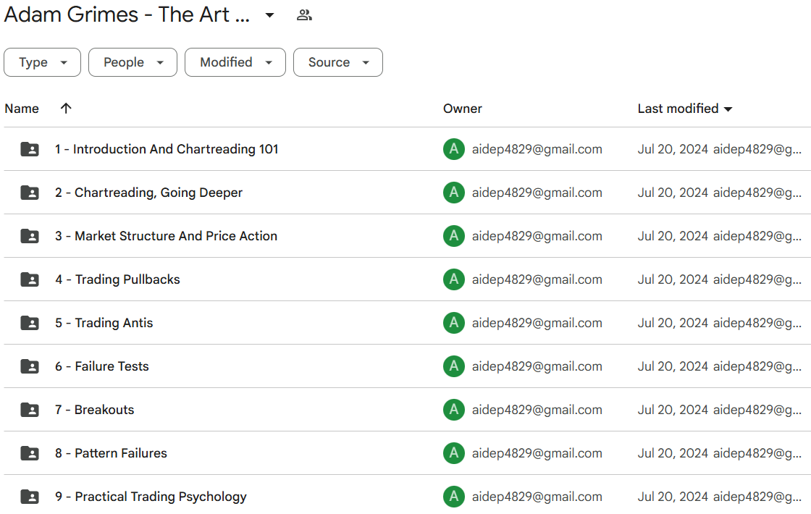Open the folder title dropdown arrow
The height and width of the screenshot is (514, 811).
269,15
